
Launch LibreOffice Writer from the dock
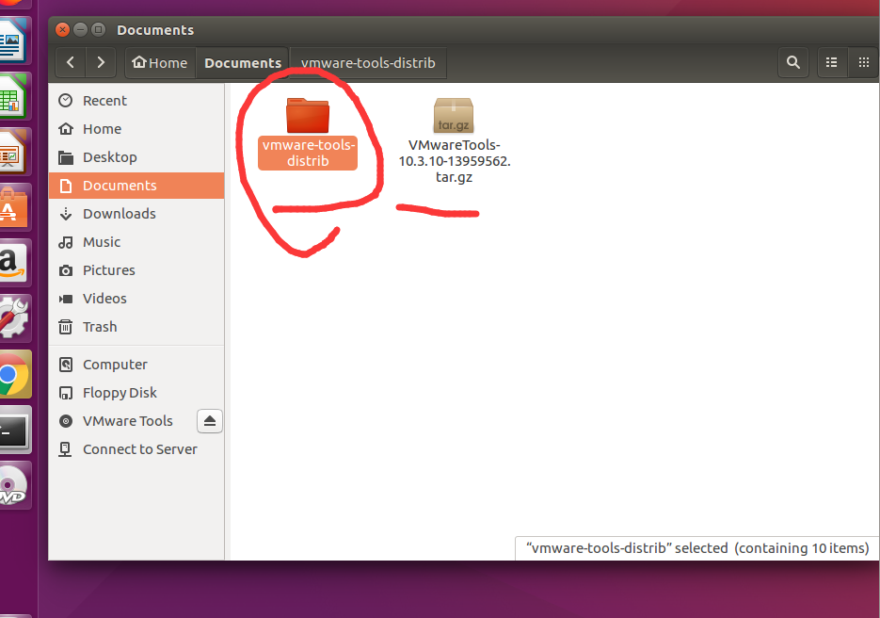point(13,40)
